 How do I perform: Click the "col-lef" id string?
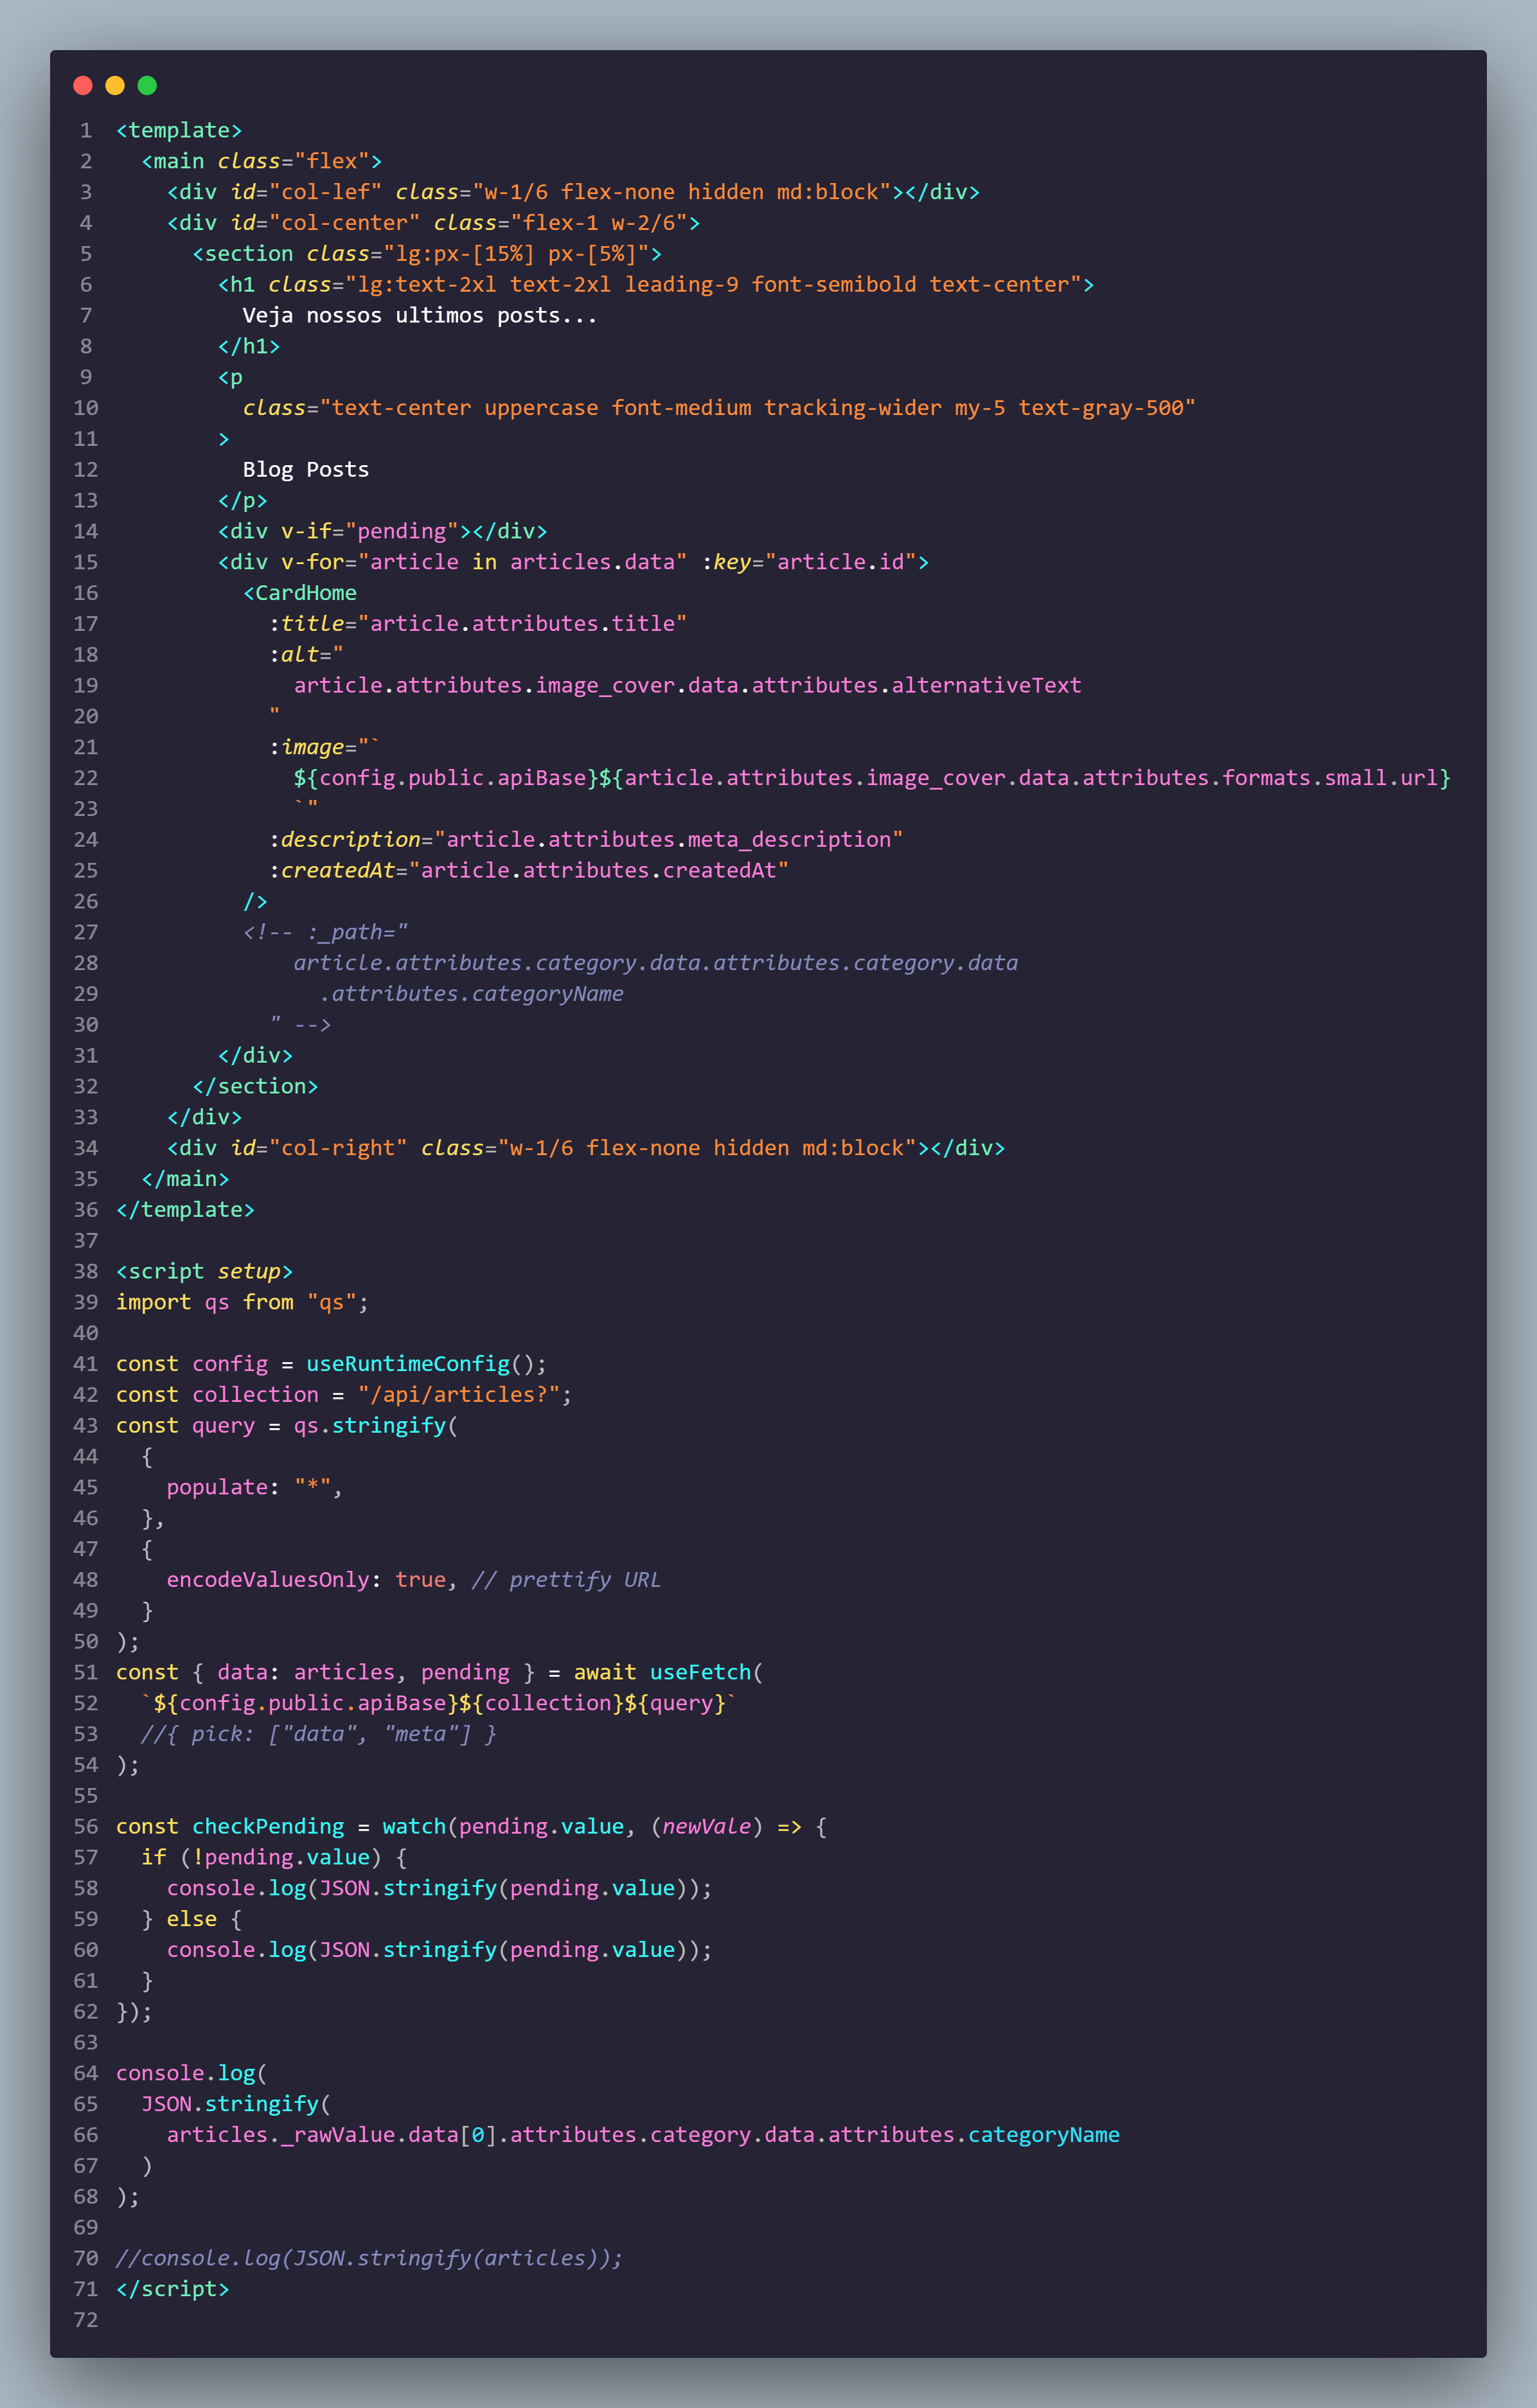coord(326,192)
